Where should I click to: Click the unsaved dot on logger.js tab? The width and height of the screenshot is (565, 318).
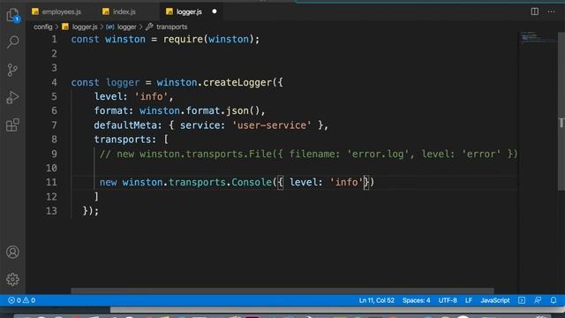pos(215,11)
